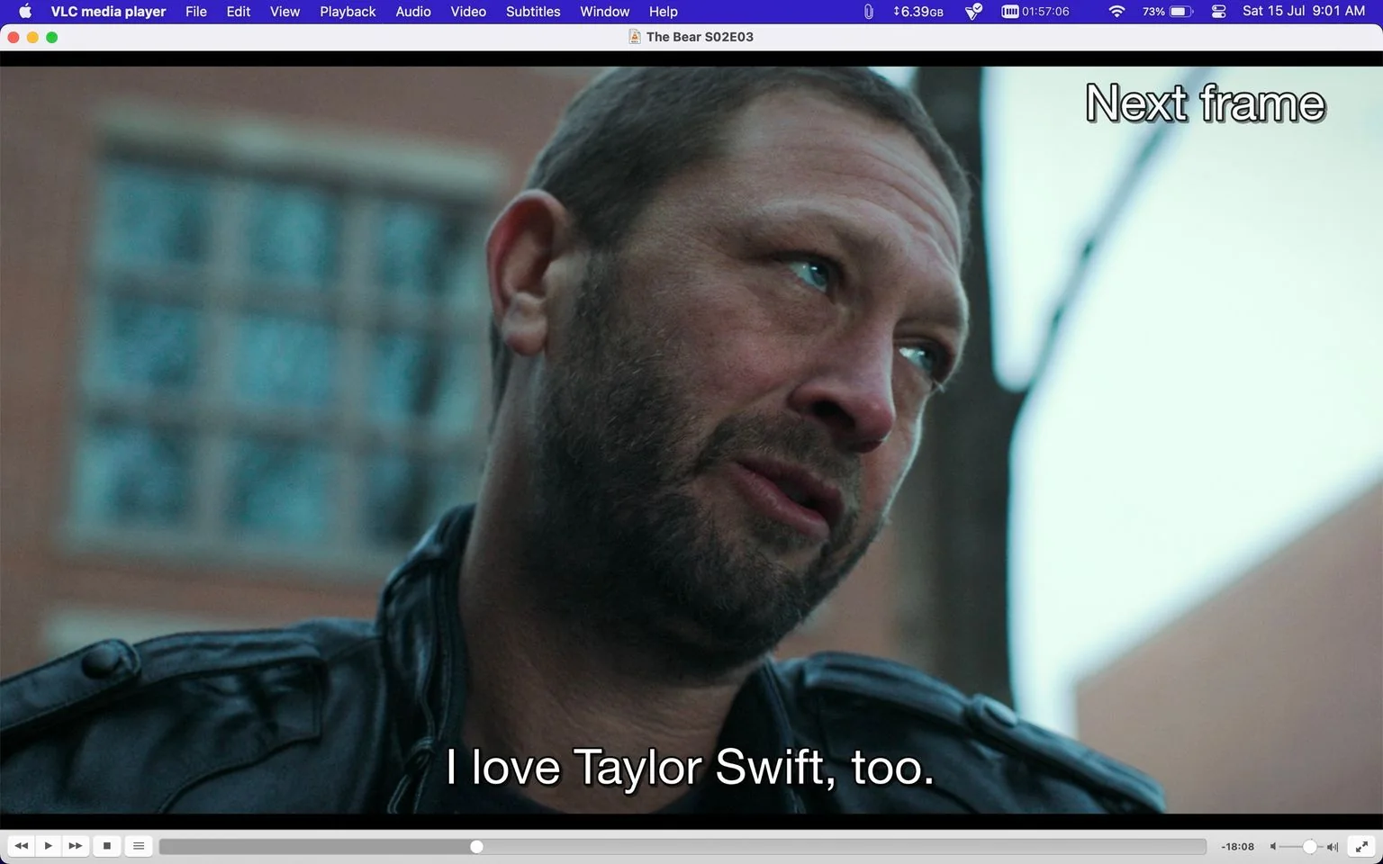This screenshot has height=864, width=1383.
Task: Click the loud speaker icon for max volume
Action: click(x=1333, y=847)
